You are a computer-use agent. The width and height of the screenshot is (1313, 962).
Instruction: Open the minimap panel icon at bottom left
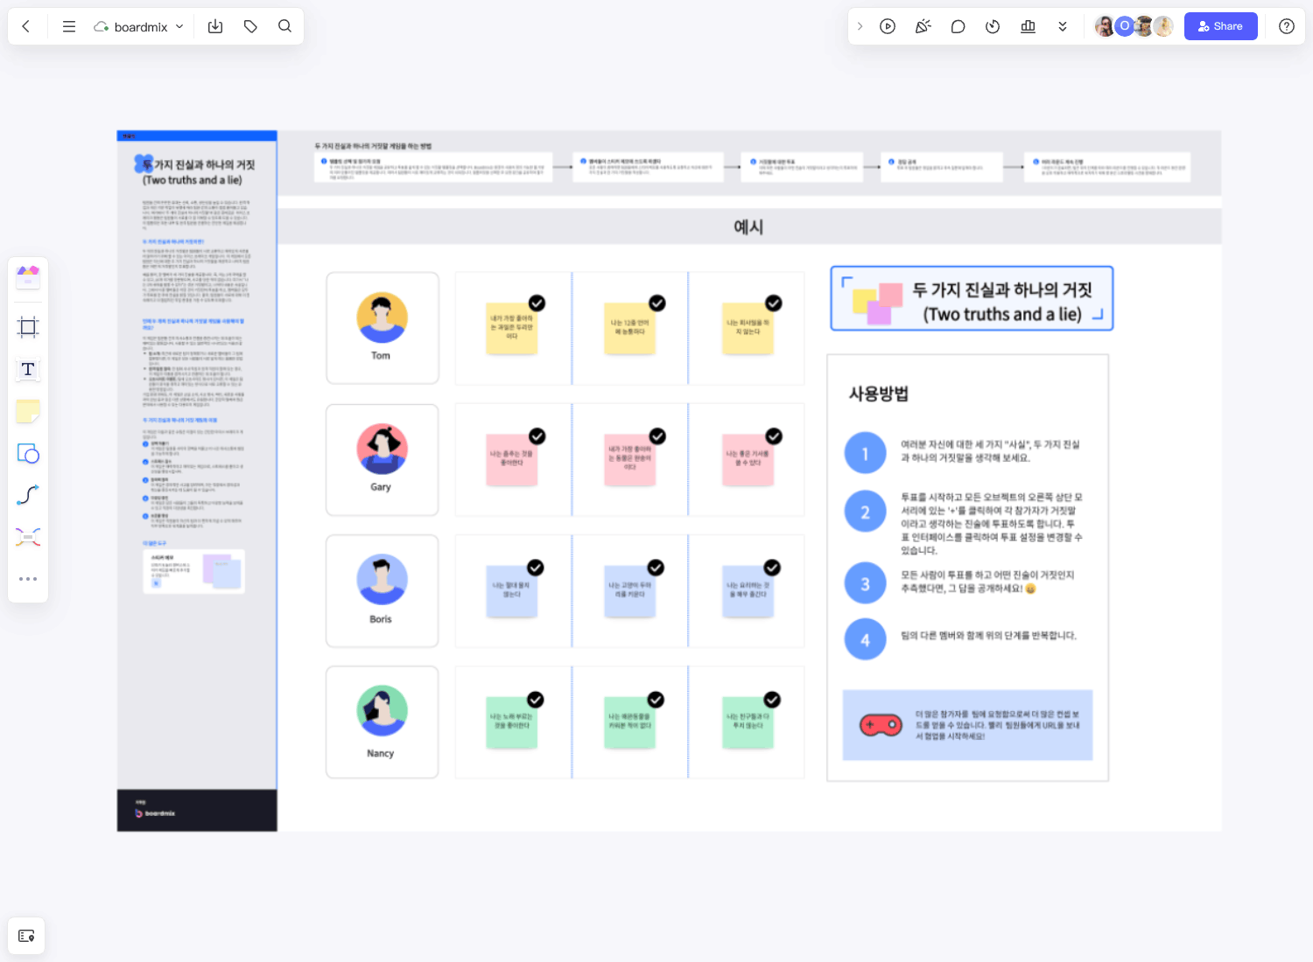tap(26, 936)
